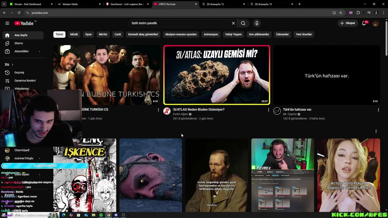Select the Animasyon chip
388x218 pixels.
coord(211,34)
